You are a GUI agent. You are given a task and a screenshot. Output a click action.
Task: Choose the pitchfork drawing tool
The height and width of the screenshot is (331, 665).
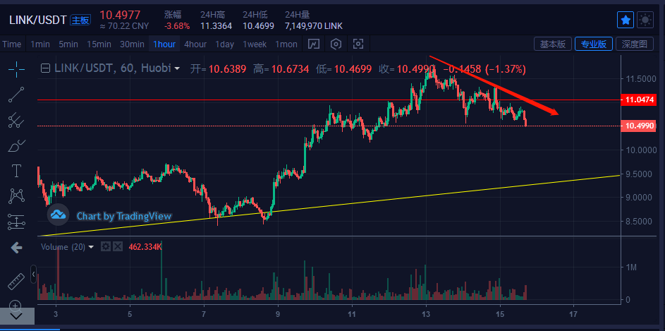16,120
